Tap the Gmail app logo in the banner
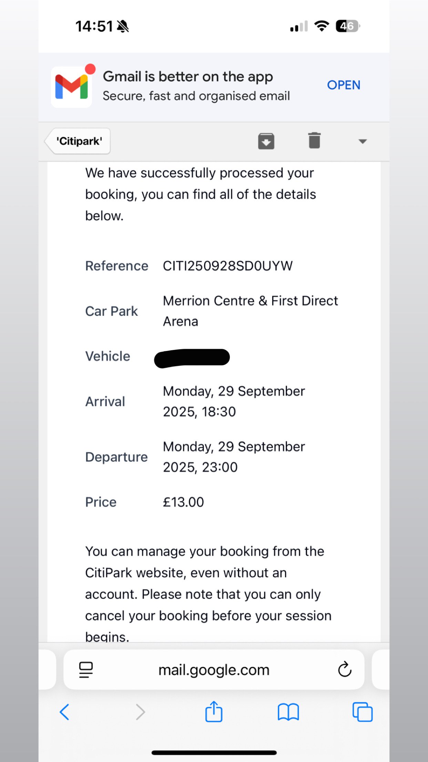 tap(72, 87)
